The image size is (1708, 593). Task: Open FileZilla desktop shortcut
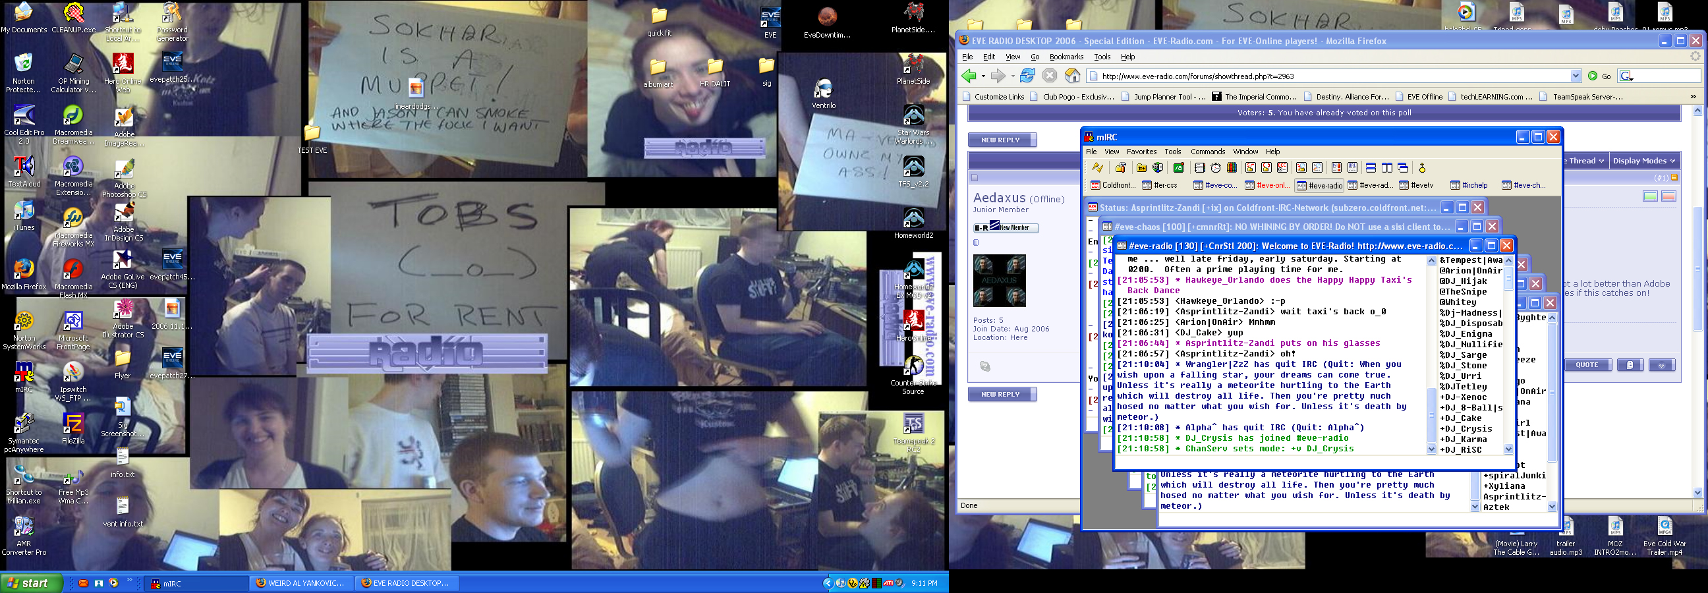[x=73, y=428]
